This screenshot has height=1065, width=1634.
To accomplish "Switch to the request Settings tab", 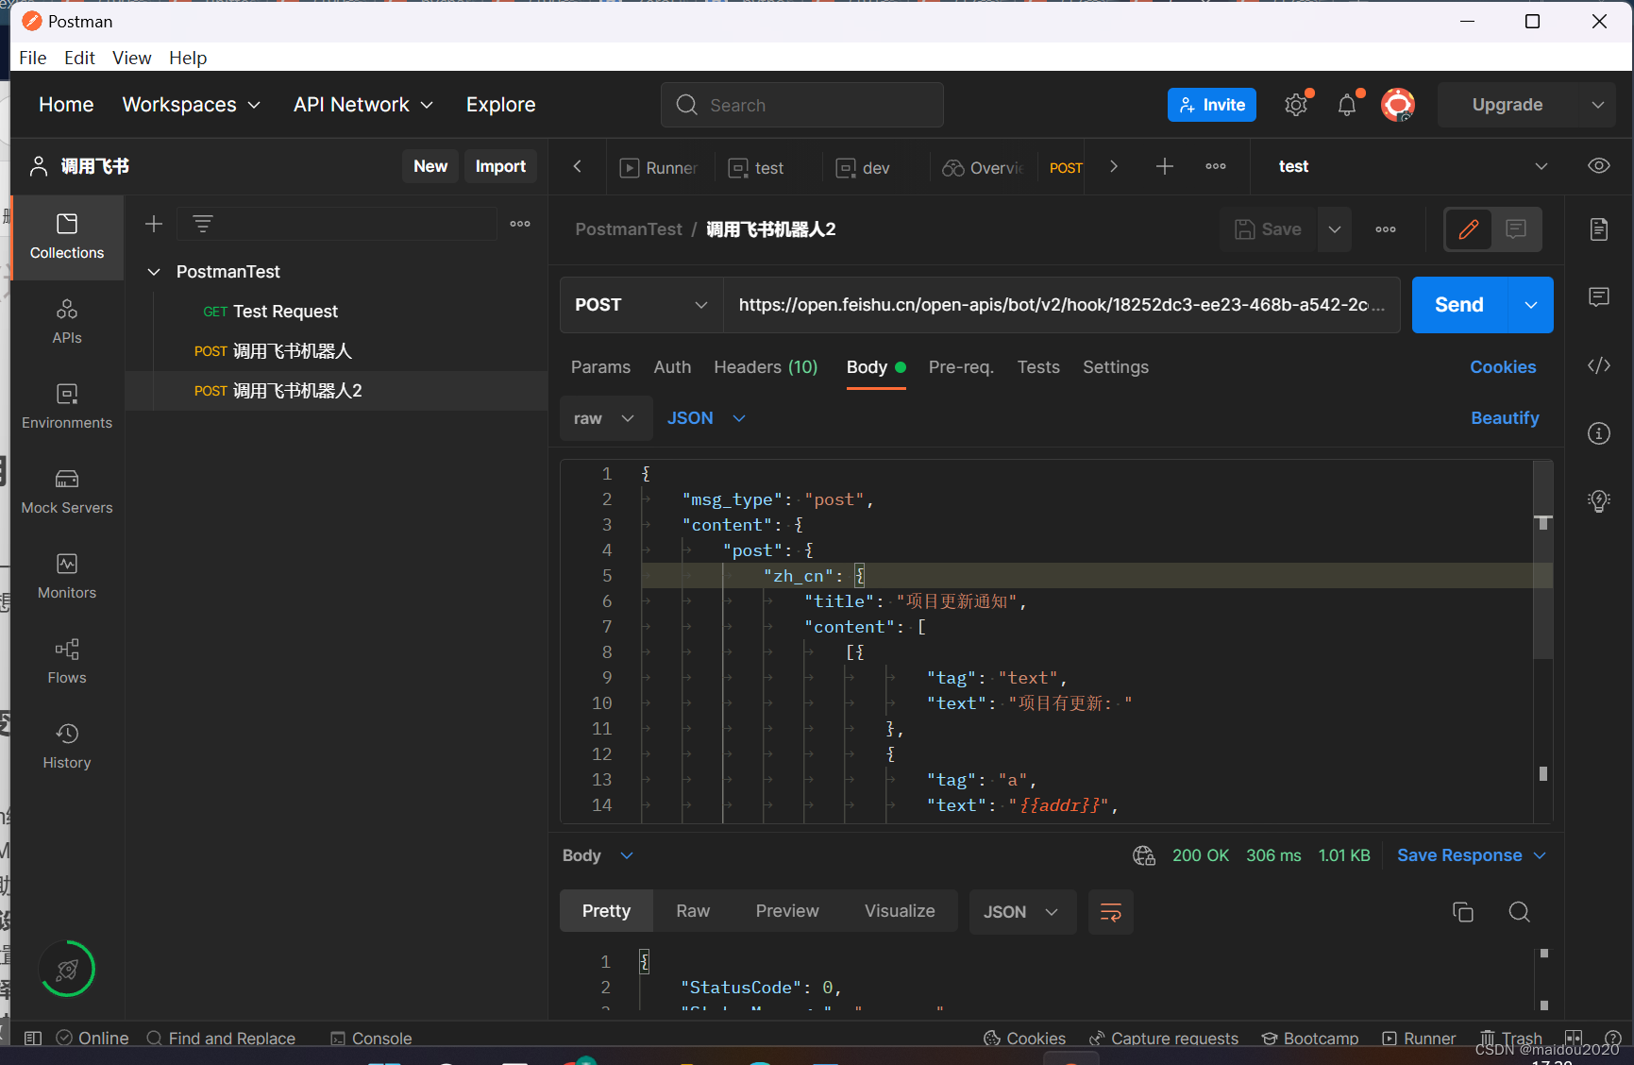I will pos(1116,367).
